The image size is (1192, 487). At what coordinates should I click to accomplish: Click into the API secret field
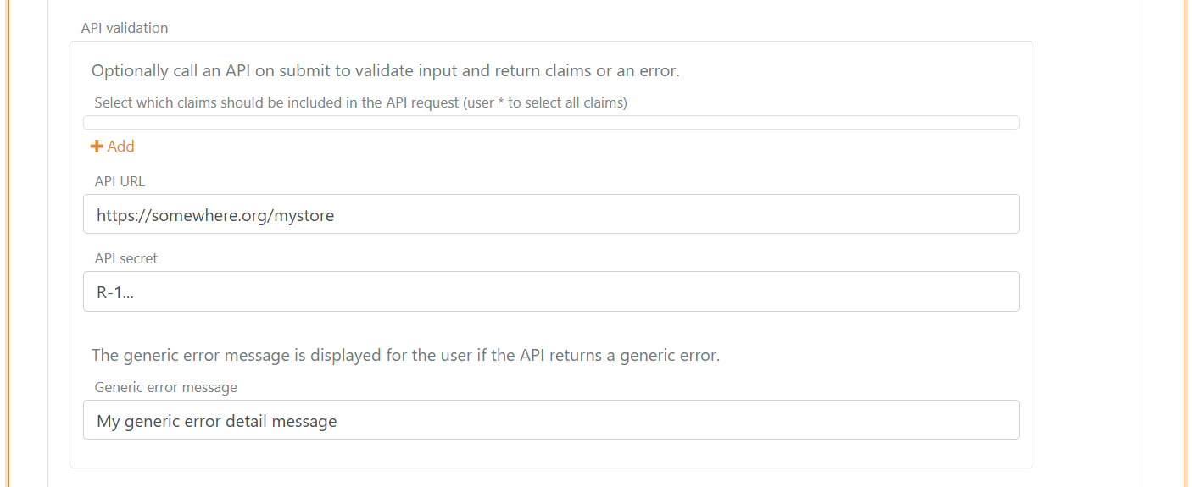point(551,291)
